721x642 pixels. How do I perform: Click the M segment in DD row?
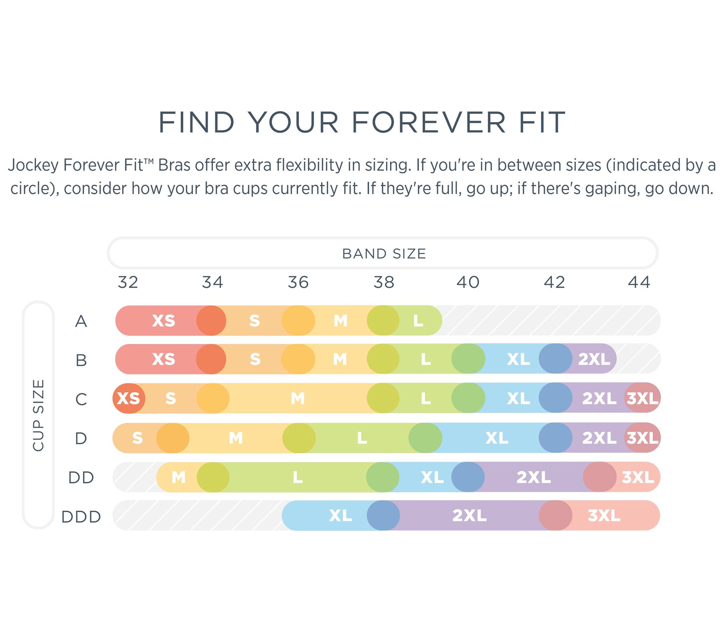point(178,477)
